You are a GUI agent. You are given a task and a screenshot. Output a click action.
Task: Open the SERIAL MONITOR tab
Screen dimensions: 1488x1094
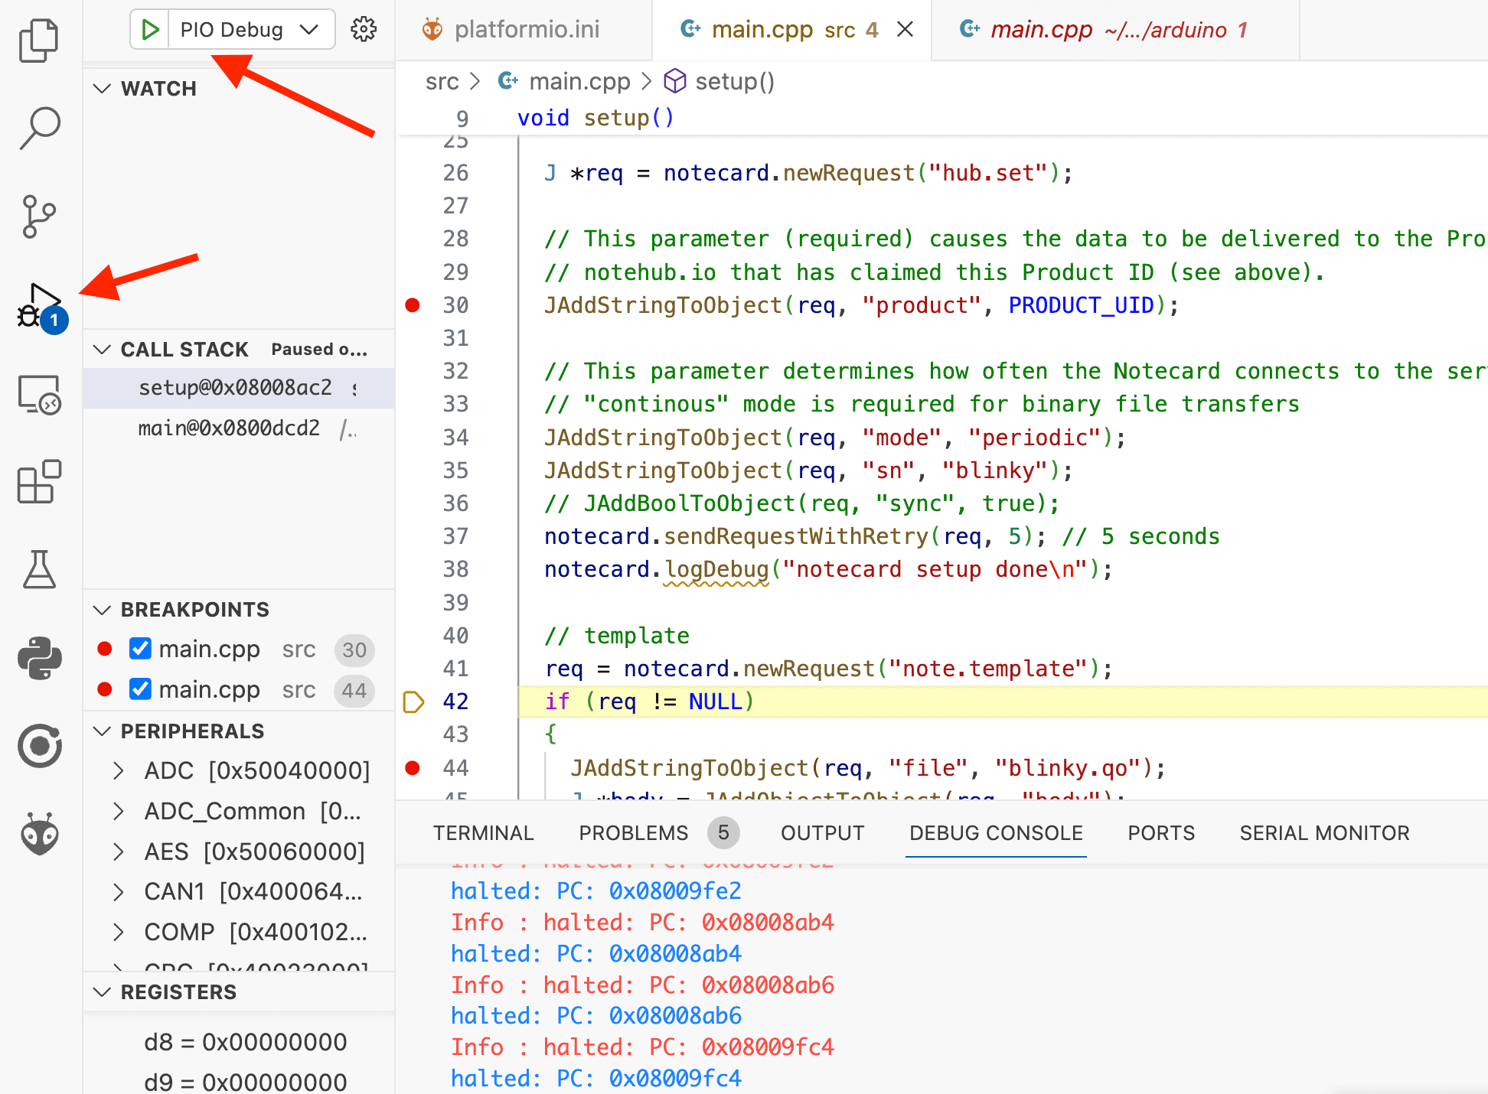(1324, 833)
